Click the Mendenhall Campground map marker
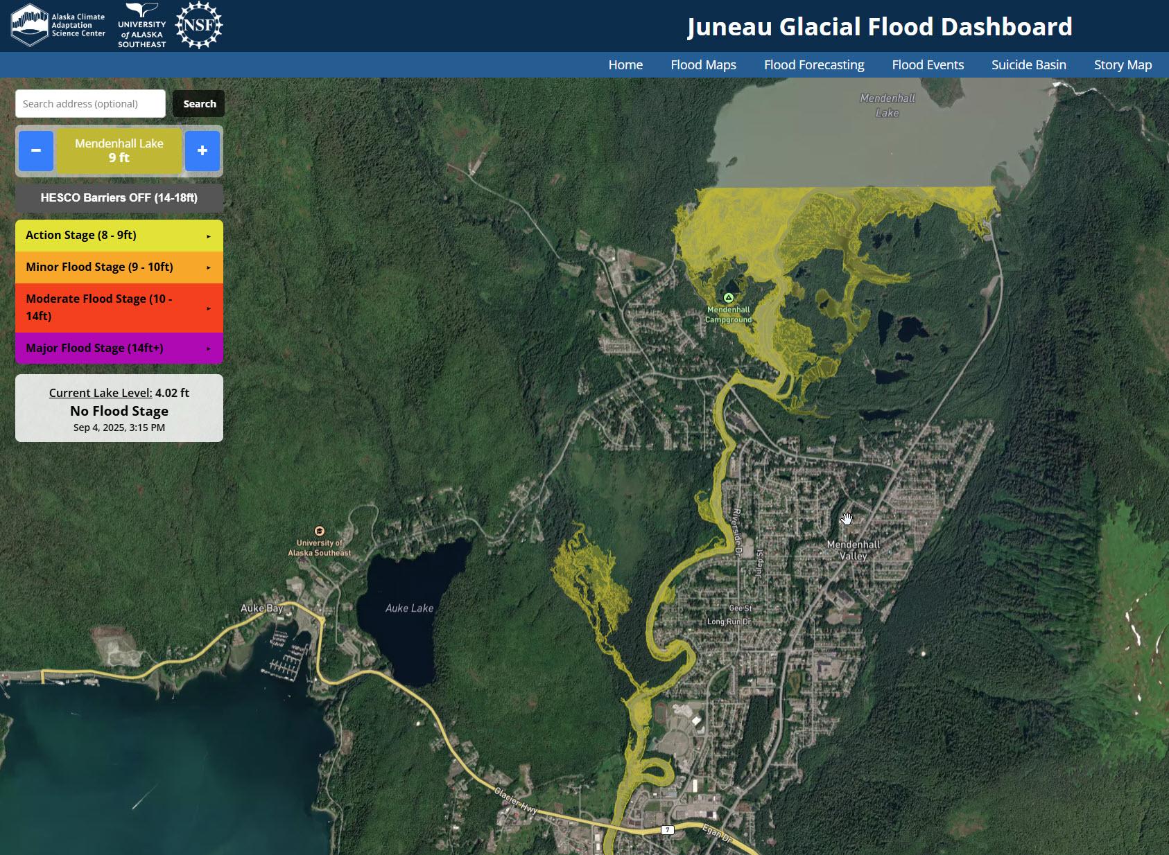Screen dimensions: 1169x855 pos(729,298)
